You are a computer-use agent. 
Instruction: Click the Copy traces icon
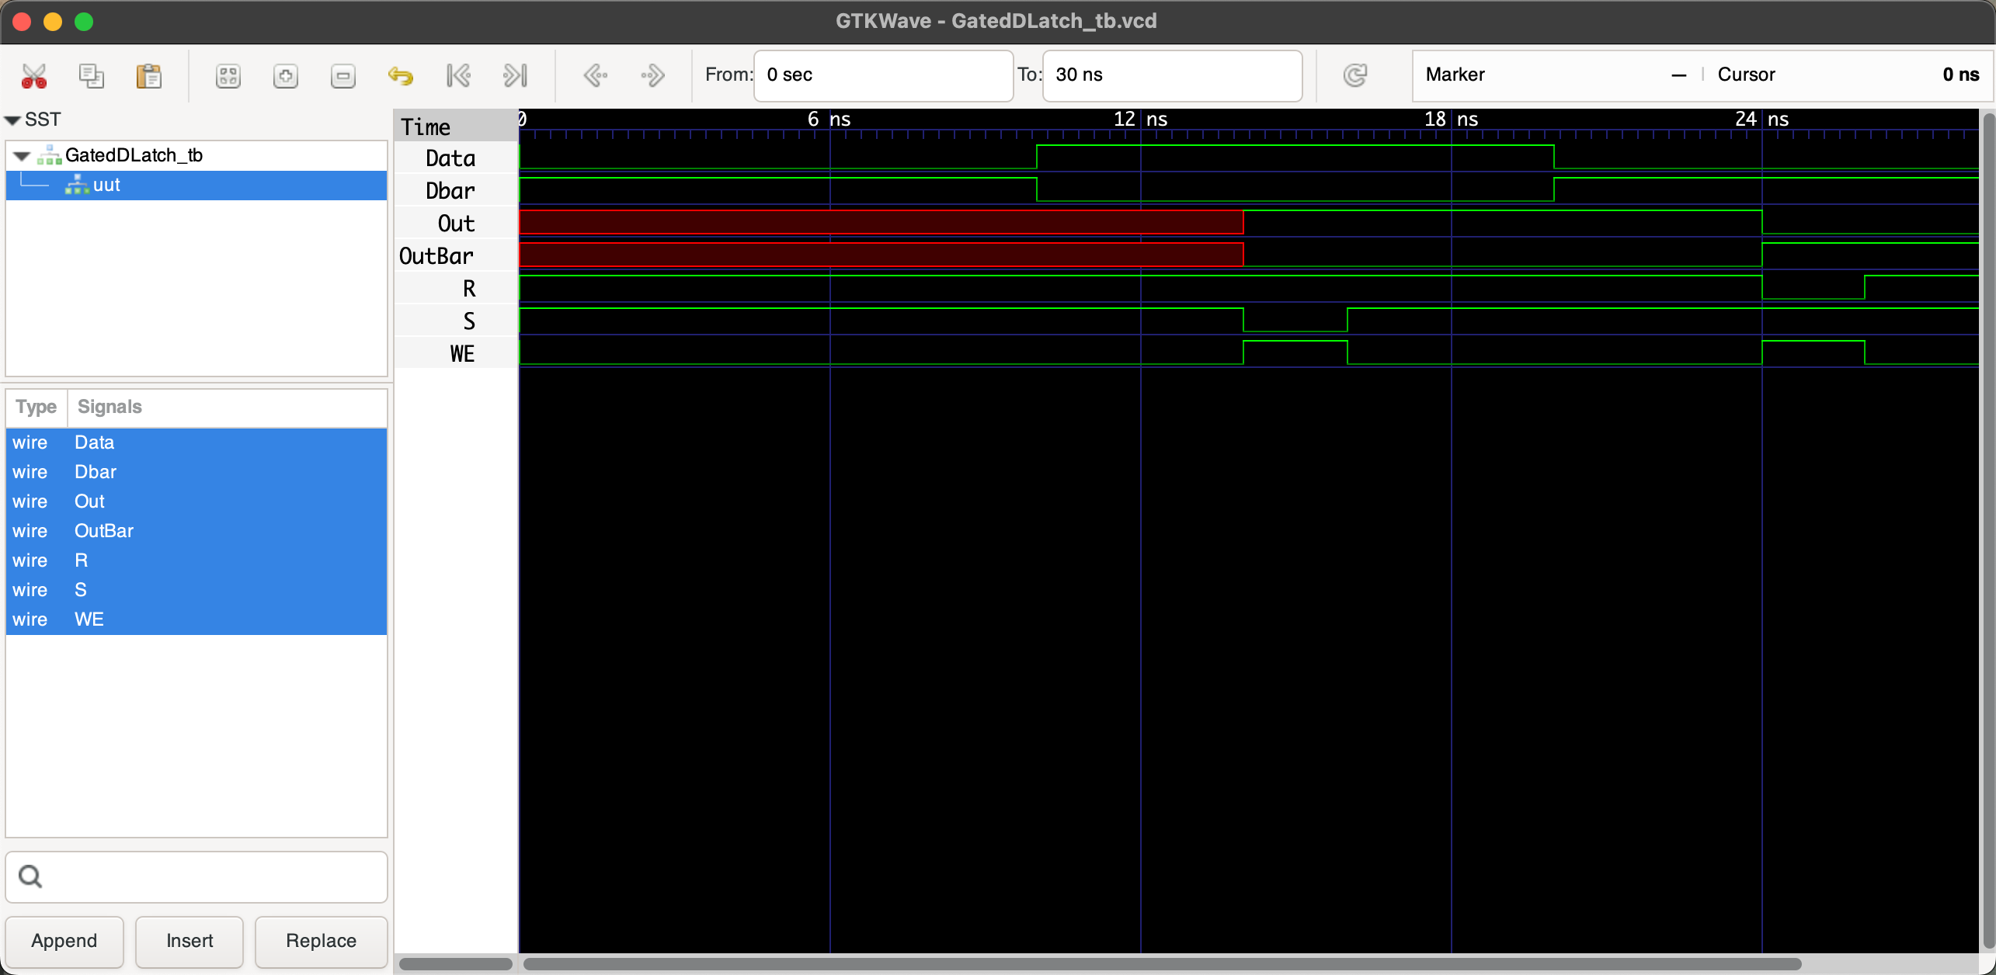(x=92, y=75)
